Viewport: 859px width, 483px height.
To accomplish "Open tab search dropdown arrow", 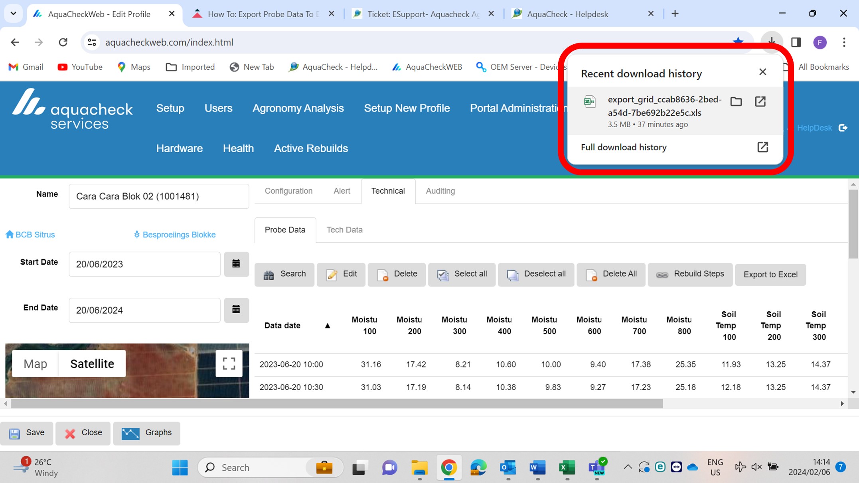I will pos(13,14).
